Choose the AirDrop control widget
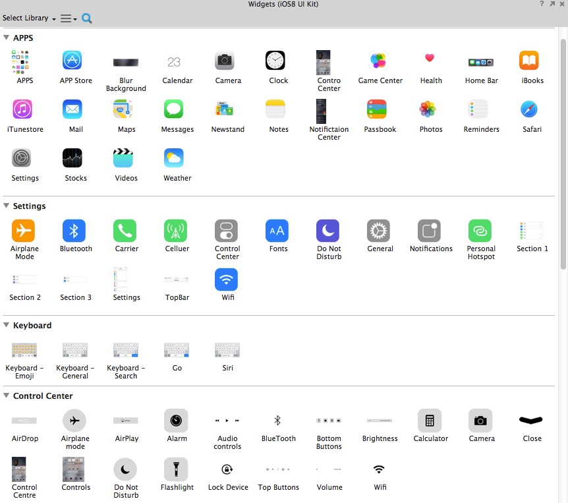Viewport: 568px width, 503px height. 24,421
